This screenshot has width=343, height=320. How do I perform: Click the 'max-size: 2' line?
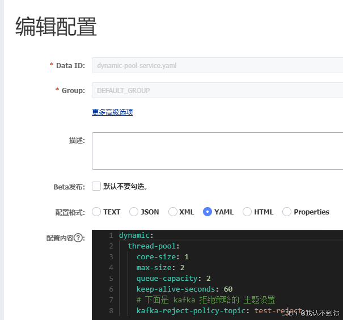160,267
